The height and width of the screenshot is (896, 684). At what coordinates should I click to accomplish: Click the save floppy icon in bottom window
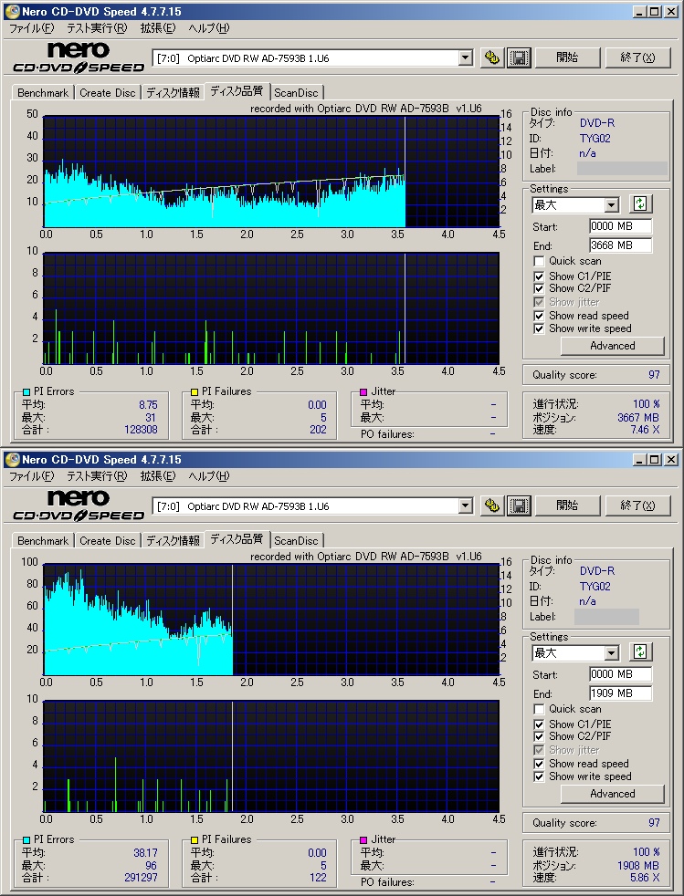pos(519,505)
